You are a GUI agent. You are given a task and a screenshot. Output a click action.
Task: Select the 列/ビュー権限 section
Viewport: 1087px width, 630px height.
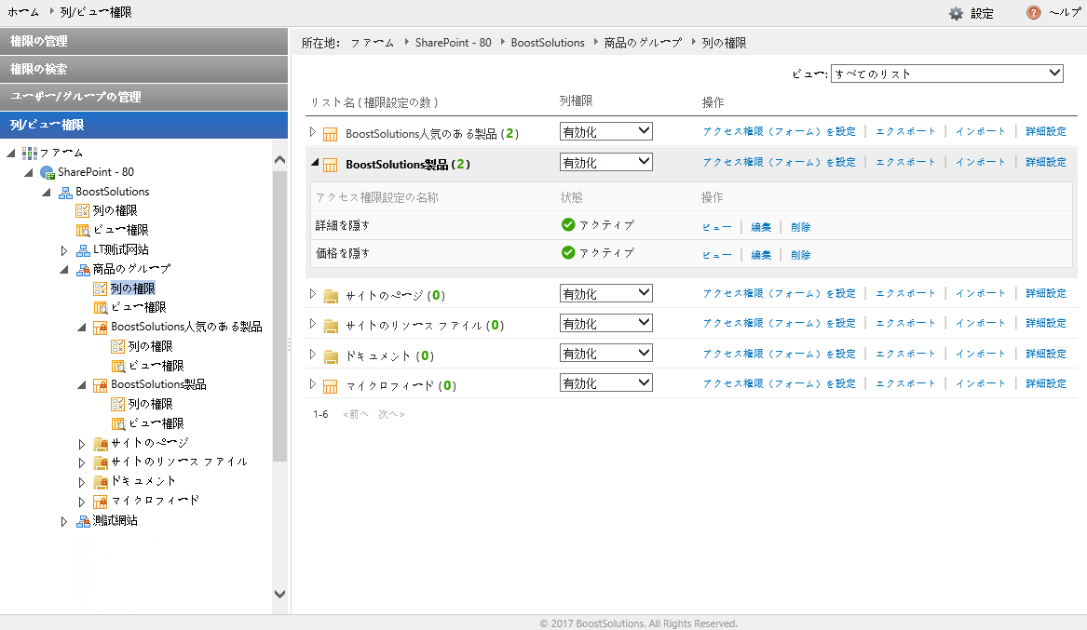point(143,126)
